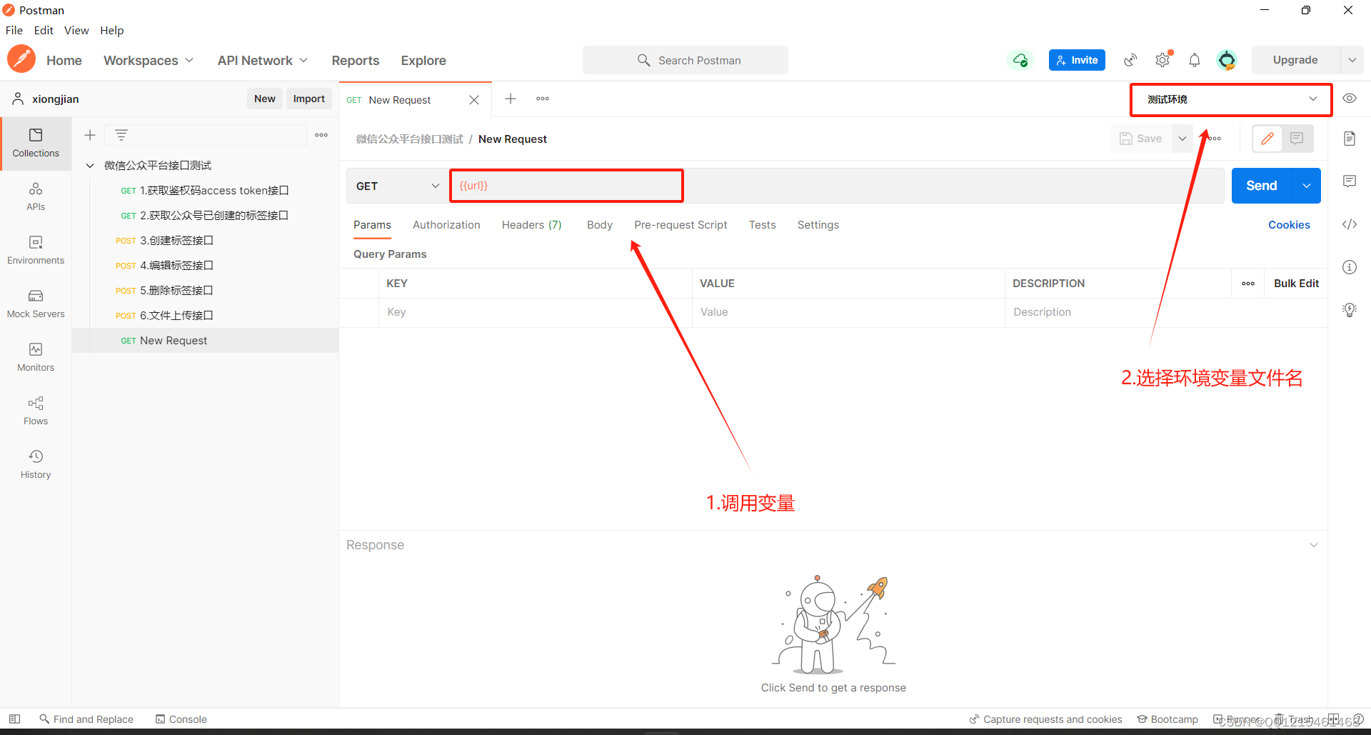Screen dimensions: 1371x735
Task: Open collections panel more options dots
Action: 321,135
